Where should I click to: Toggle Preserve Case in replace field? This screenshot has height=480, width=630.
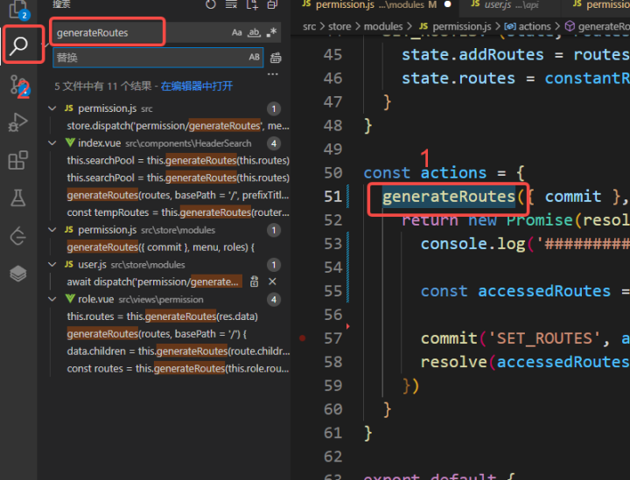point(254,58)
